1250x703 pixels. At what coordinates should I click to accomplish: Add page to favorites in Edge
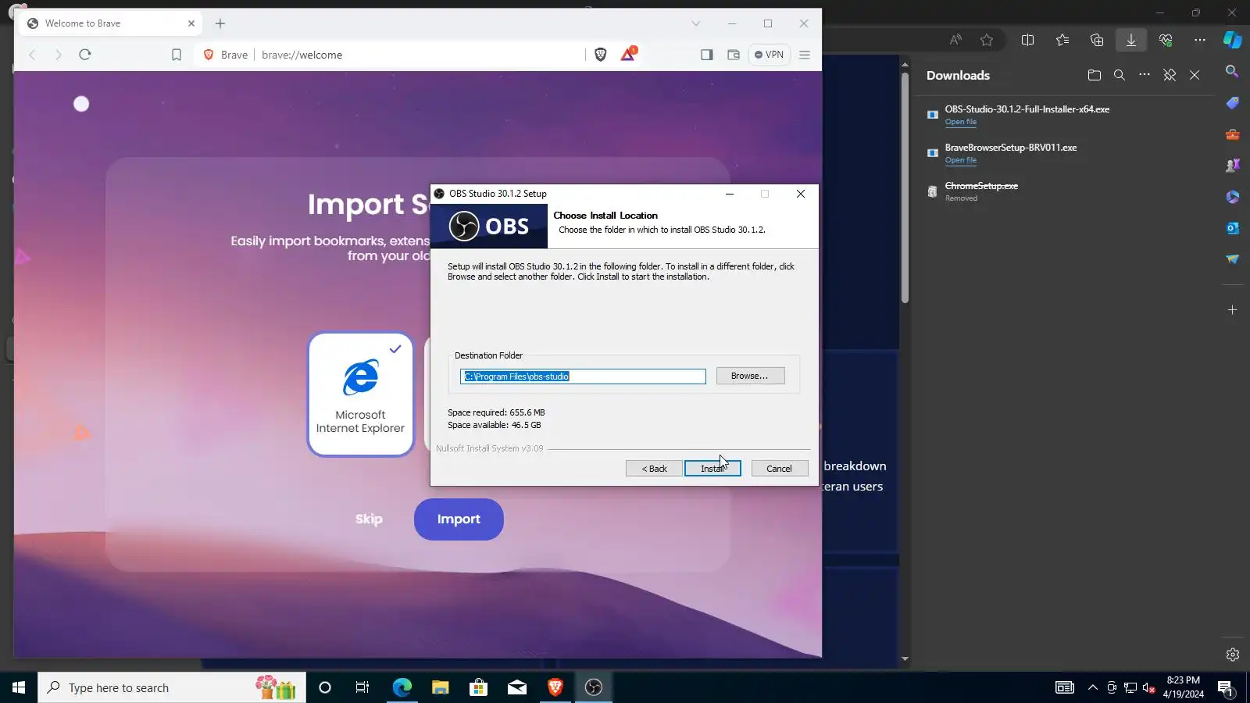(987, 40)
